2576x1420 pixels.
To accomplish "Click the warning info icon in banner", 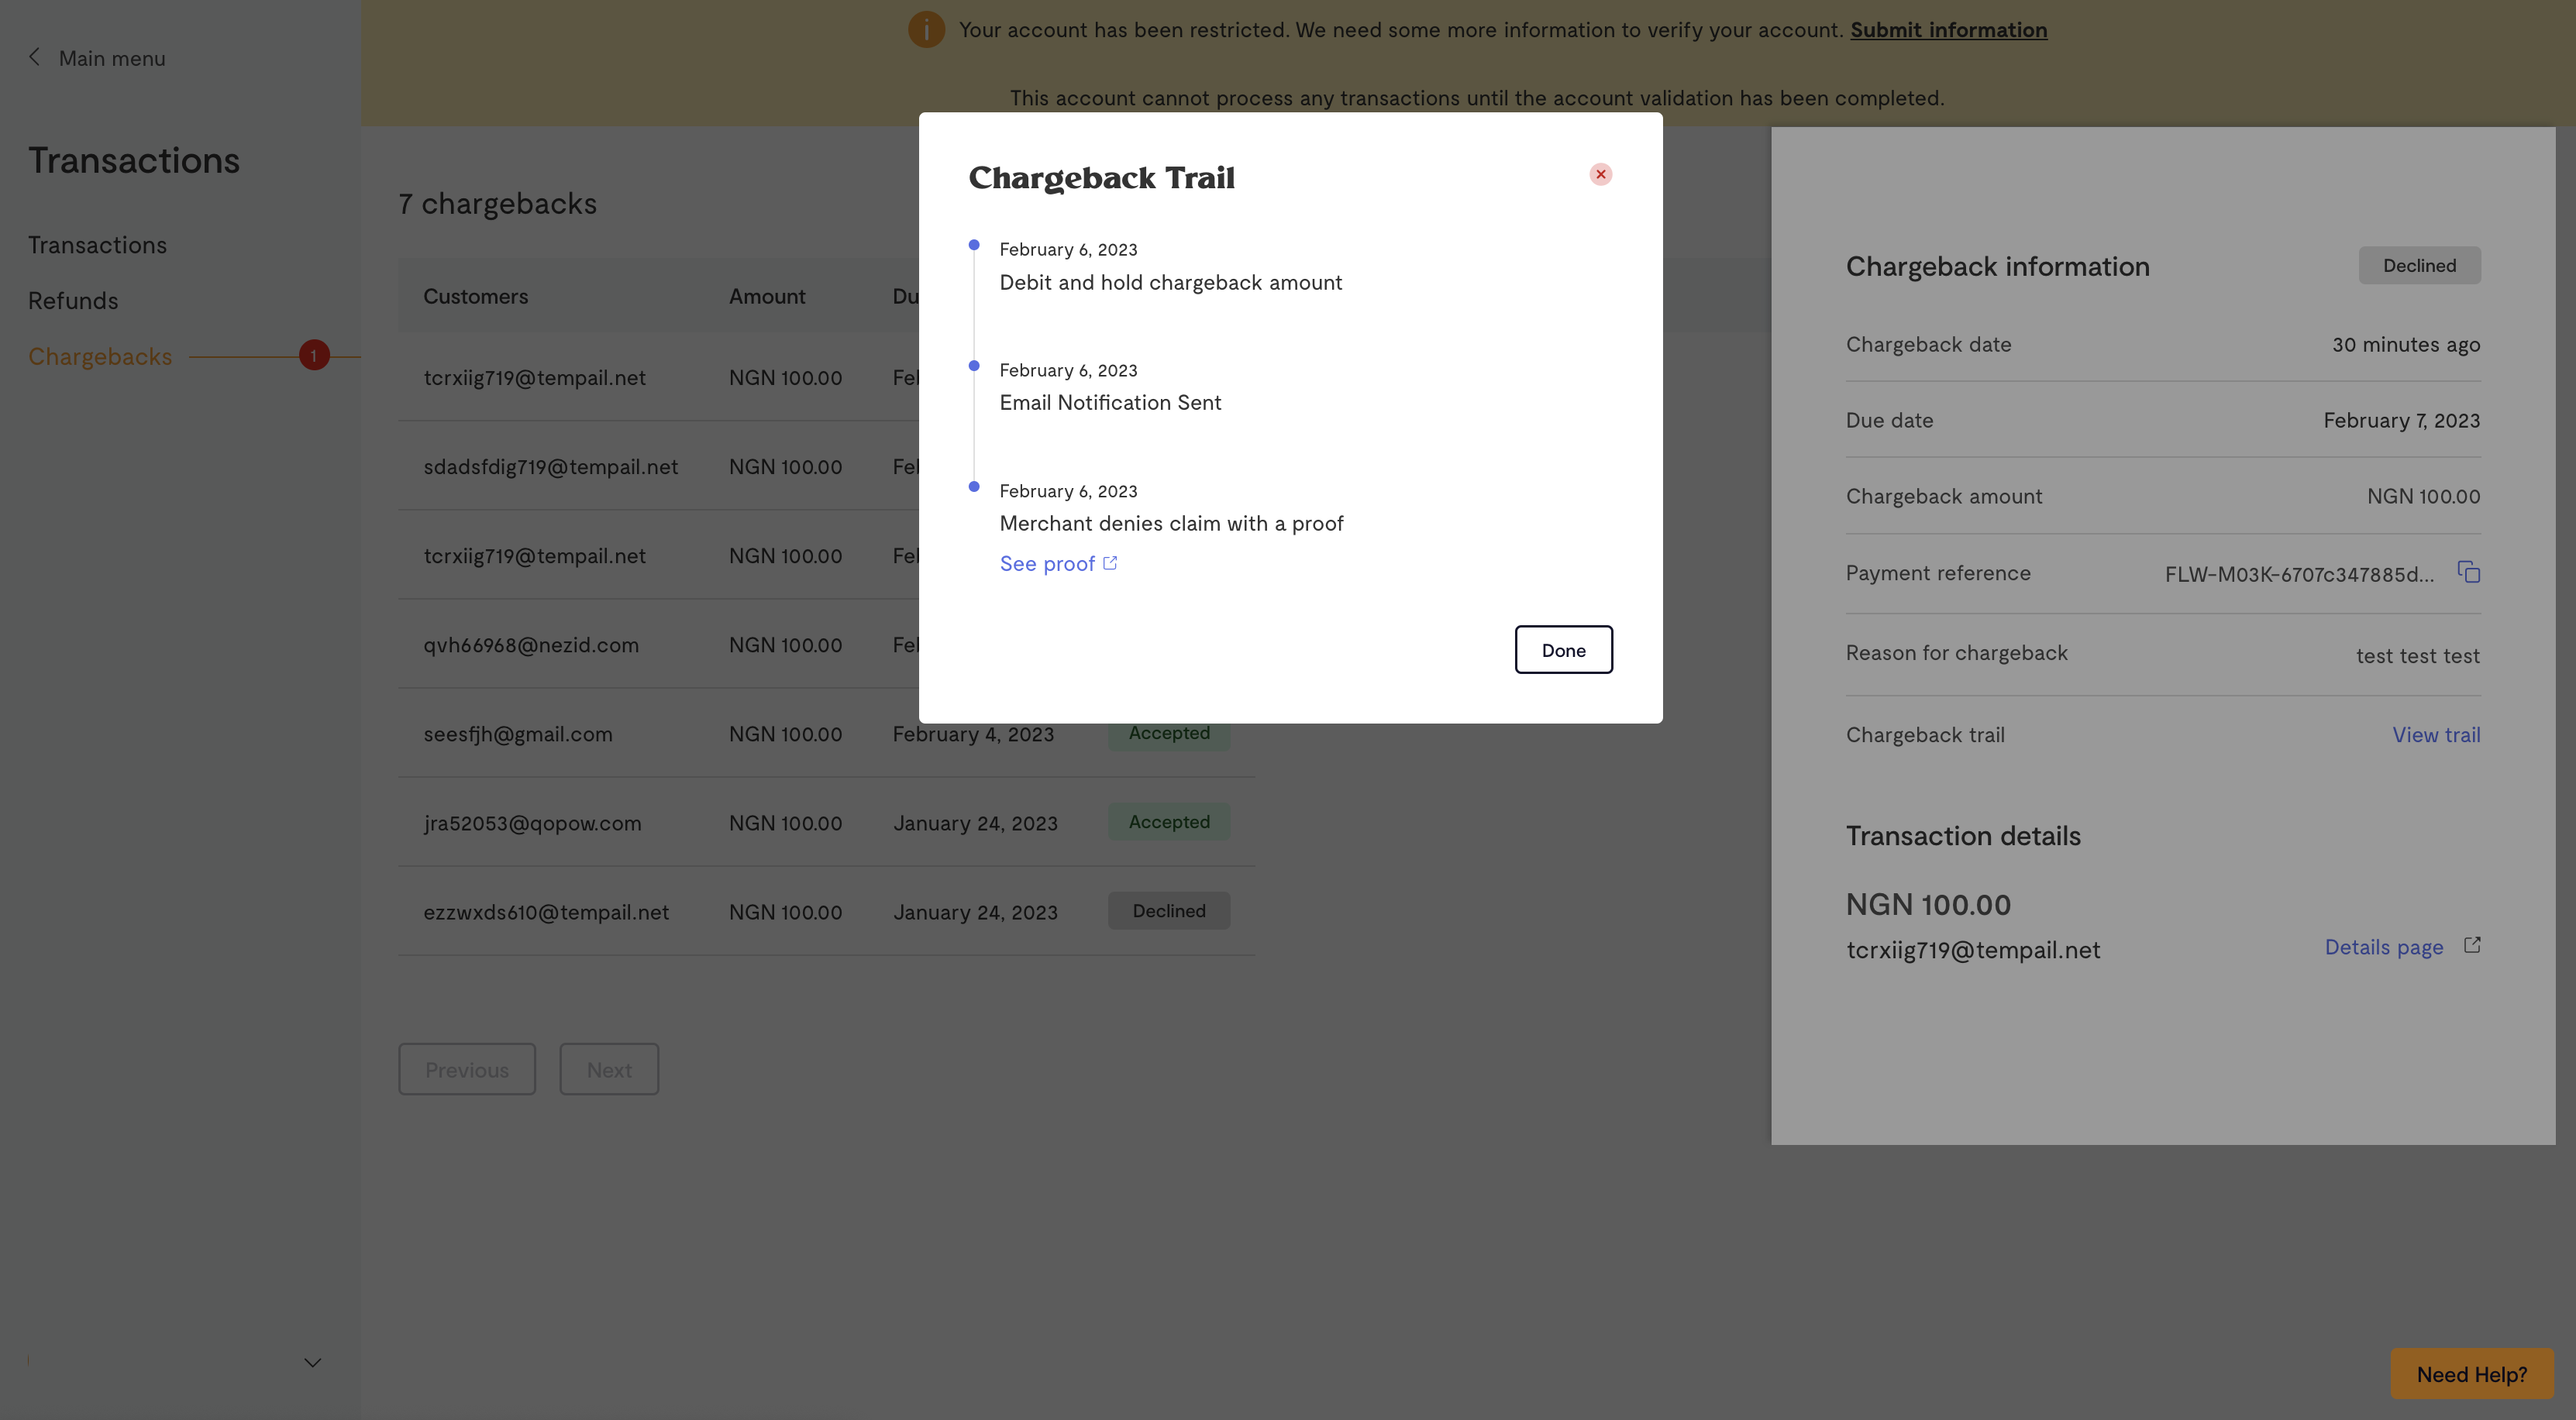I will coord(926,30).
